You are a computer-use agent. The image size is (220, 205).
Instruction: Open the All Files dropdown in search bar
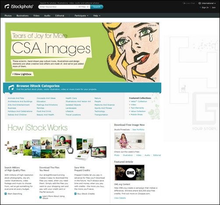pos(83,7)
